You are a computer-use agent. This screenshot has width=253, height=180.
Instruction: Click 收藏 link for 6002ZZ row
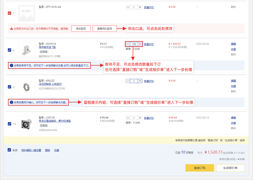pos(233,86)
